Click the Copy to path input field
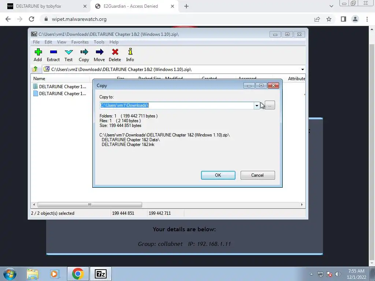 click(x=177, y=105)
